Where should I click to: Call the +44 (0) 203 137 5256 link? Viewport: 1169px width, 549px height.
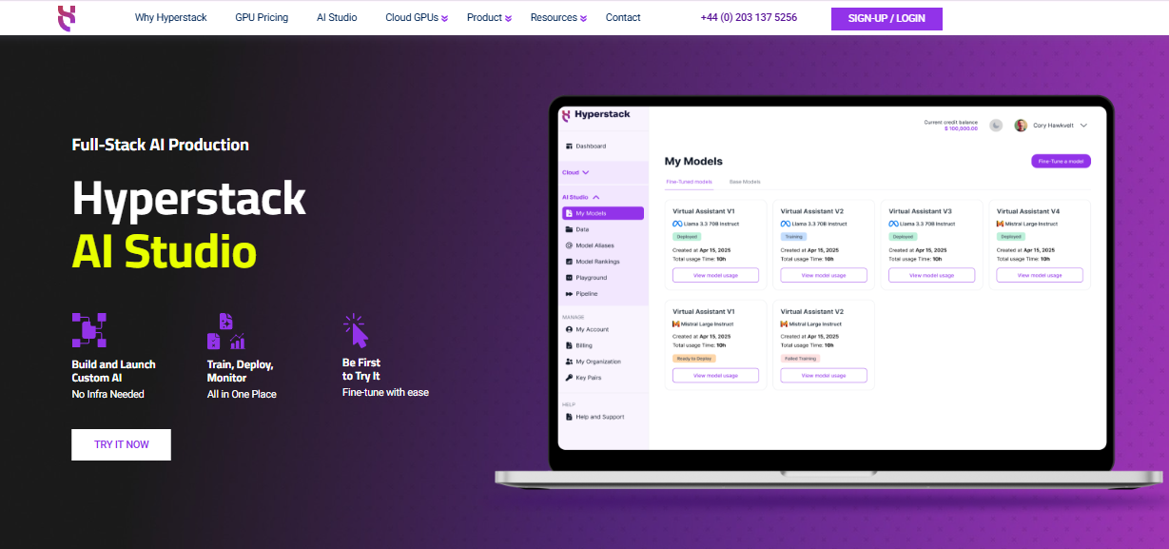pos(749,18)
